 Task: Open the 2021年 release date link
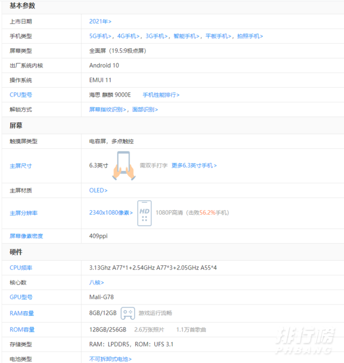point(100,21)
